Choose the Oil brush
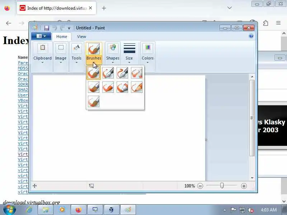The image size is (287, 215). click(x=94, y=87)
